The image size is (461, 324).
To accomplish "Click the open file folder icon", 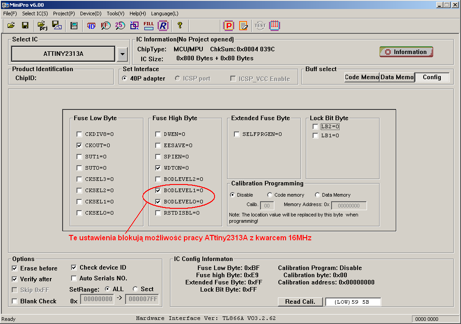I will click(x=11, y=26).
